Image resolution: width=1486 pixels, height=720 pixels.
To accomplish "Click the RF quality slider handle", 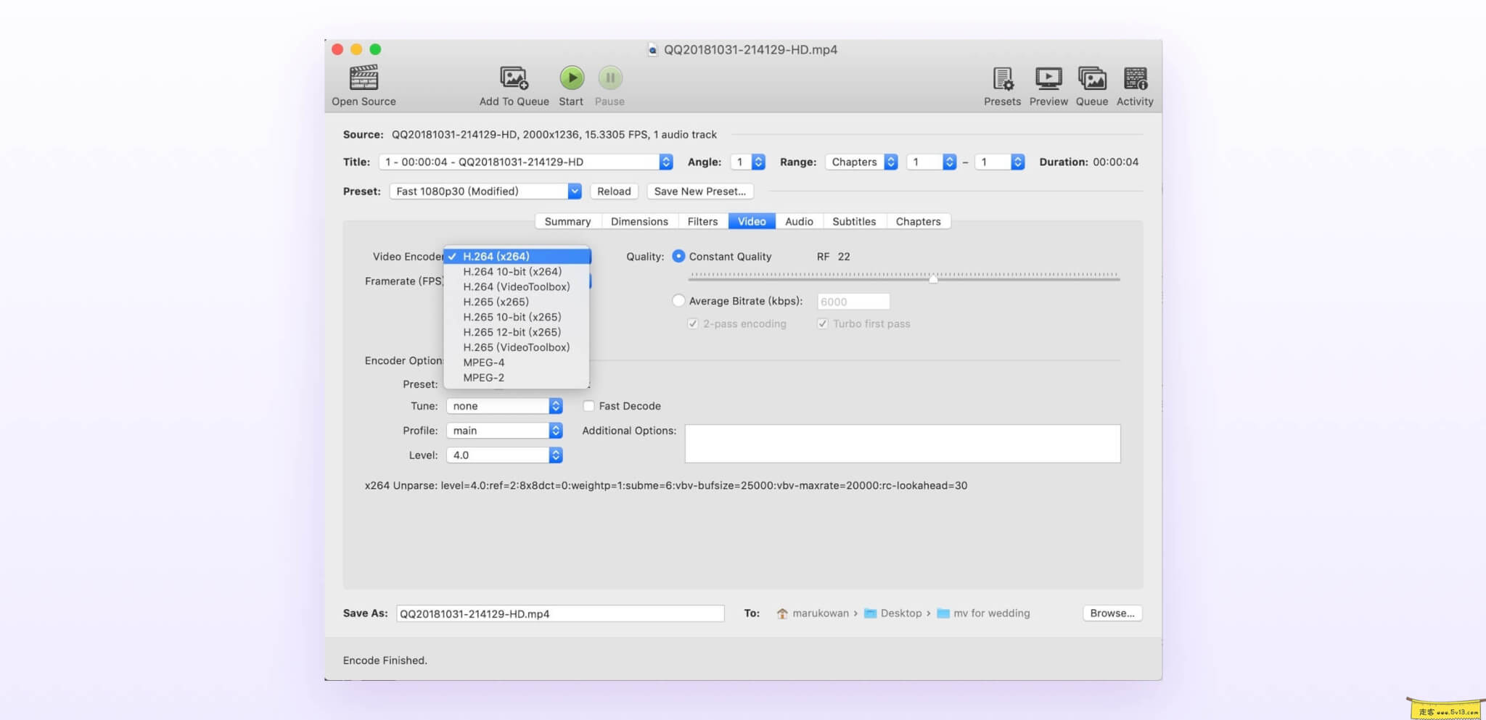I will click(x=933, y=278).
